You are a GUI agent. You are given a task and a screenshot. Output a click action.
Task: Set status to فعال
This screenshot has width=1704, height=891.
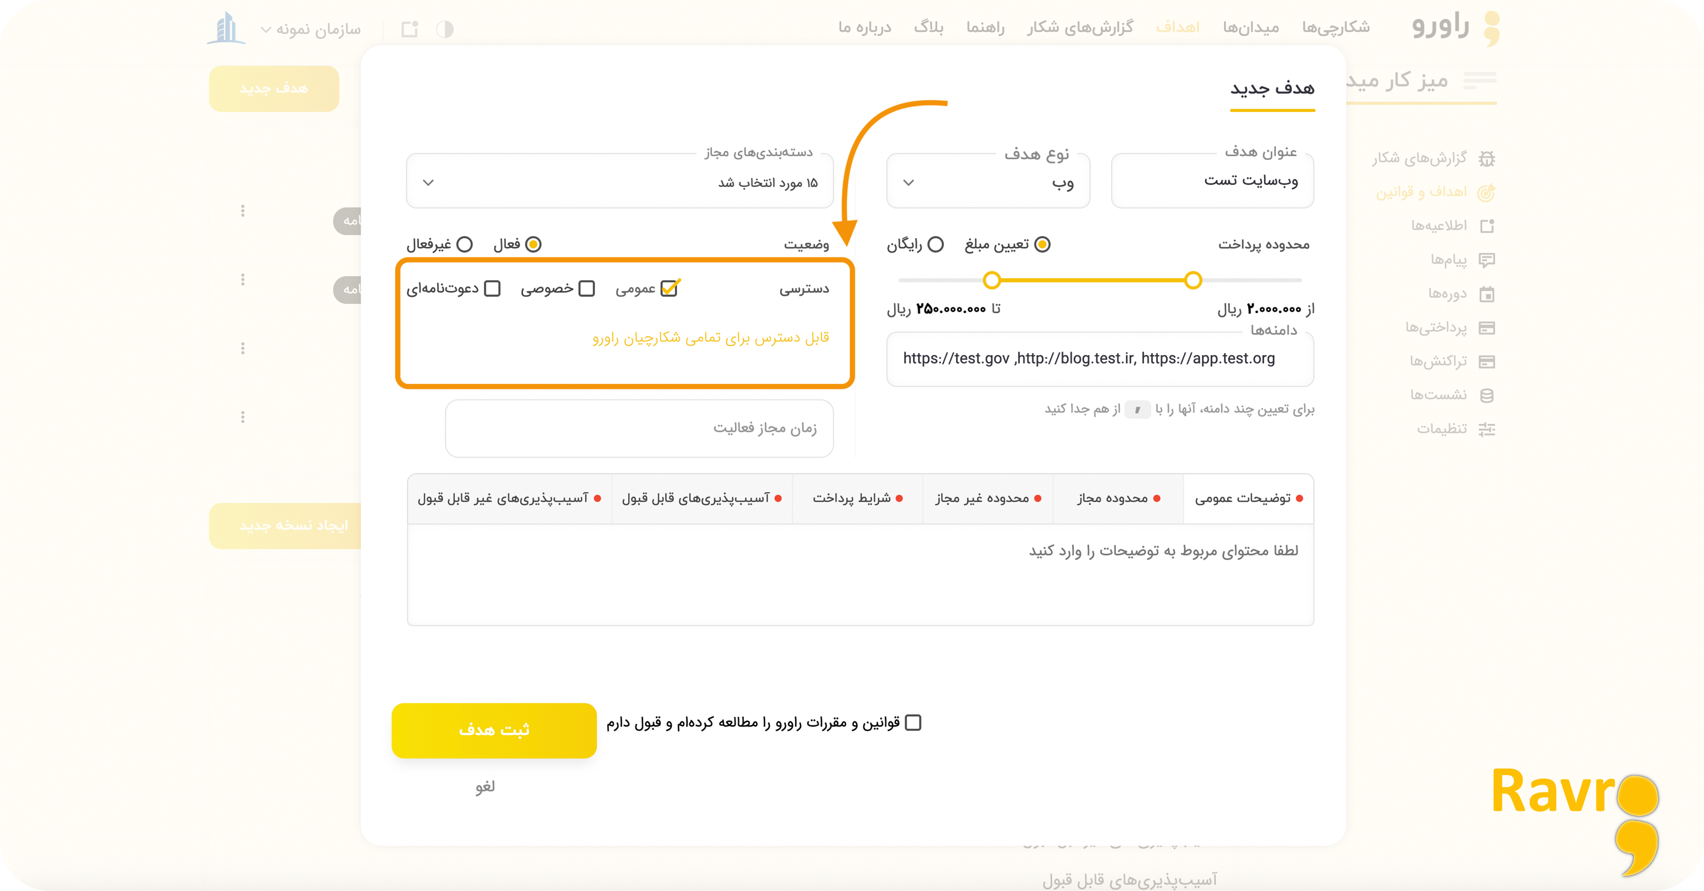tap(533, 245)
